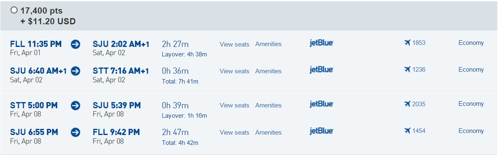Click the arrow icon beside STT 5:00 PM
The height and width of the screenshot is (156, 499).
coord(75,105)
